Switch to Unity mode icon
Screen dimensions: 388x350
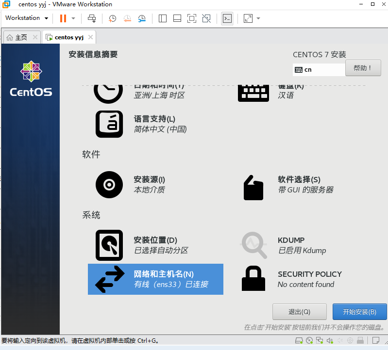point(206,18)
